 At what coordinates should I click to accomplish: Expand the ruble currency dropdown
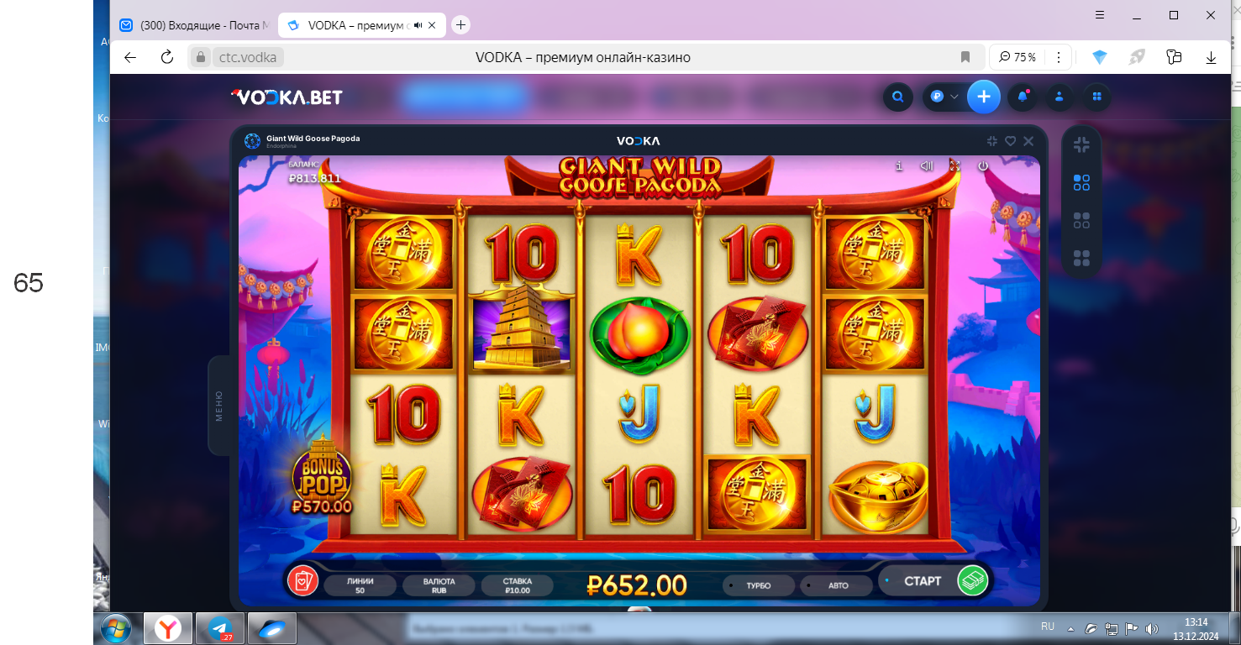[944, 97]
